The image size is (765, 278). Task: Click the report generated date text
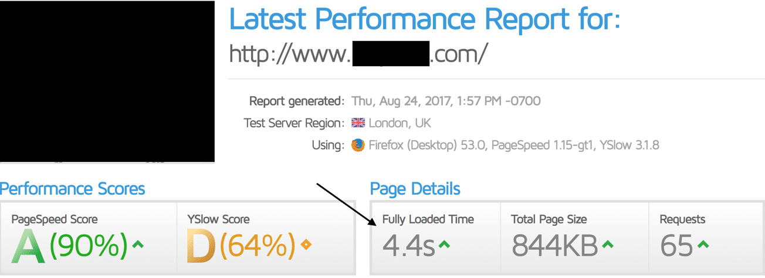(446, 101)
